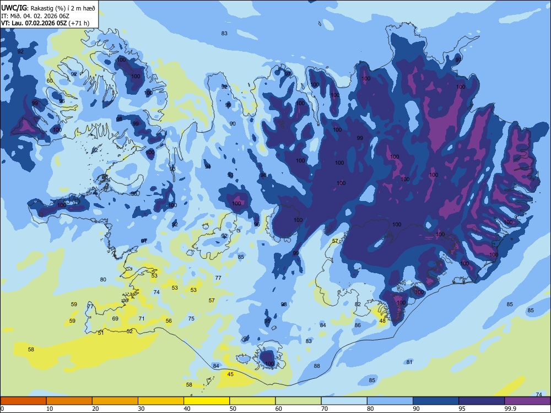
Task: Click the humidity value '69' on the map
Action: tap(115, 318)
